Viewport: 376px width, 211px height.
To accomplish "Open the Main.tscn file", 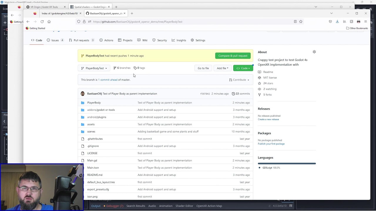I will click(x=93, y=168).
